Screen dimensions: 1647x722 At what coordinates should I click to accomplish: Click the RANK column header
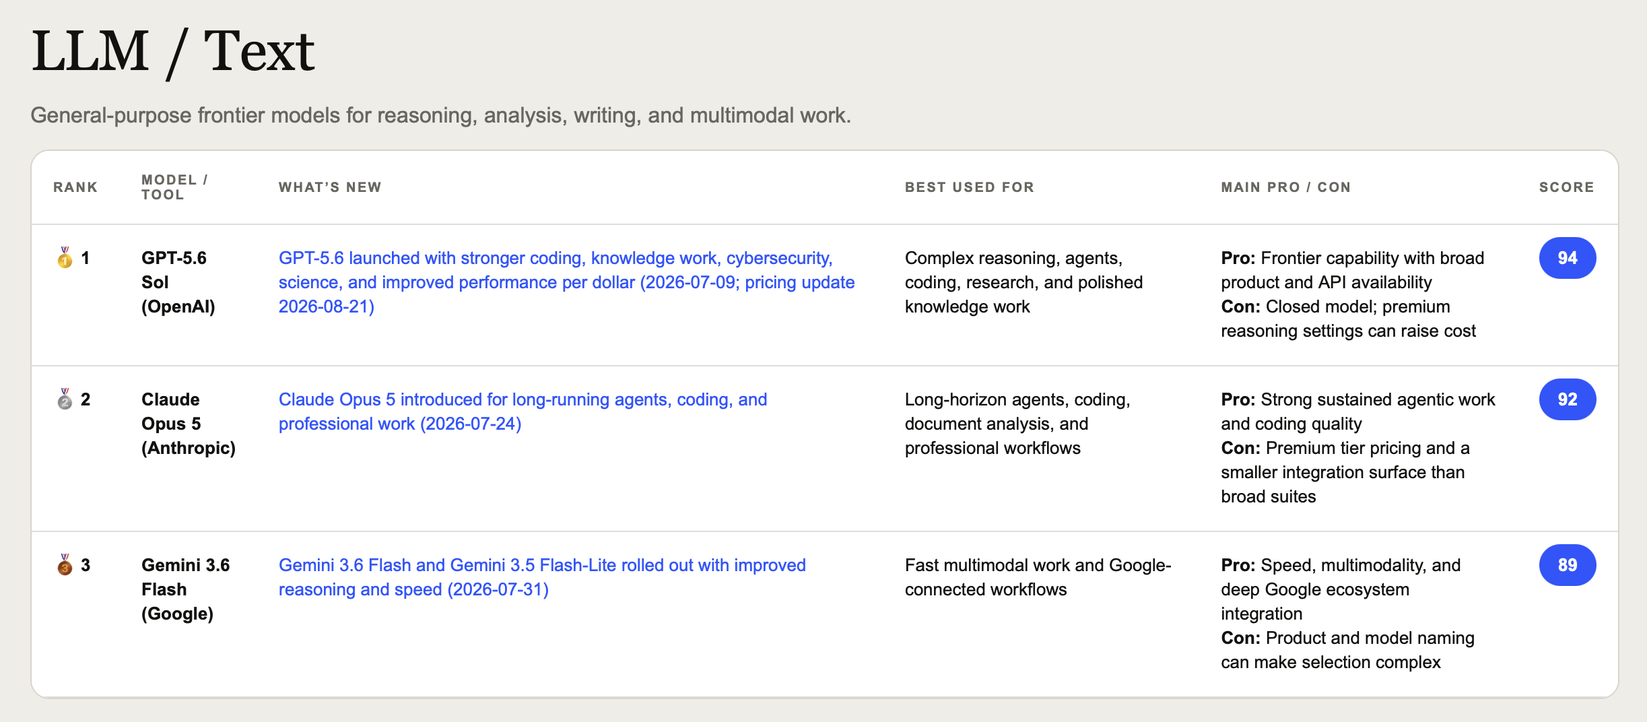pos(75,187)
